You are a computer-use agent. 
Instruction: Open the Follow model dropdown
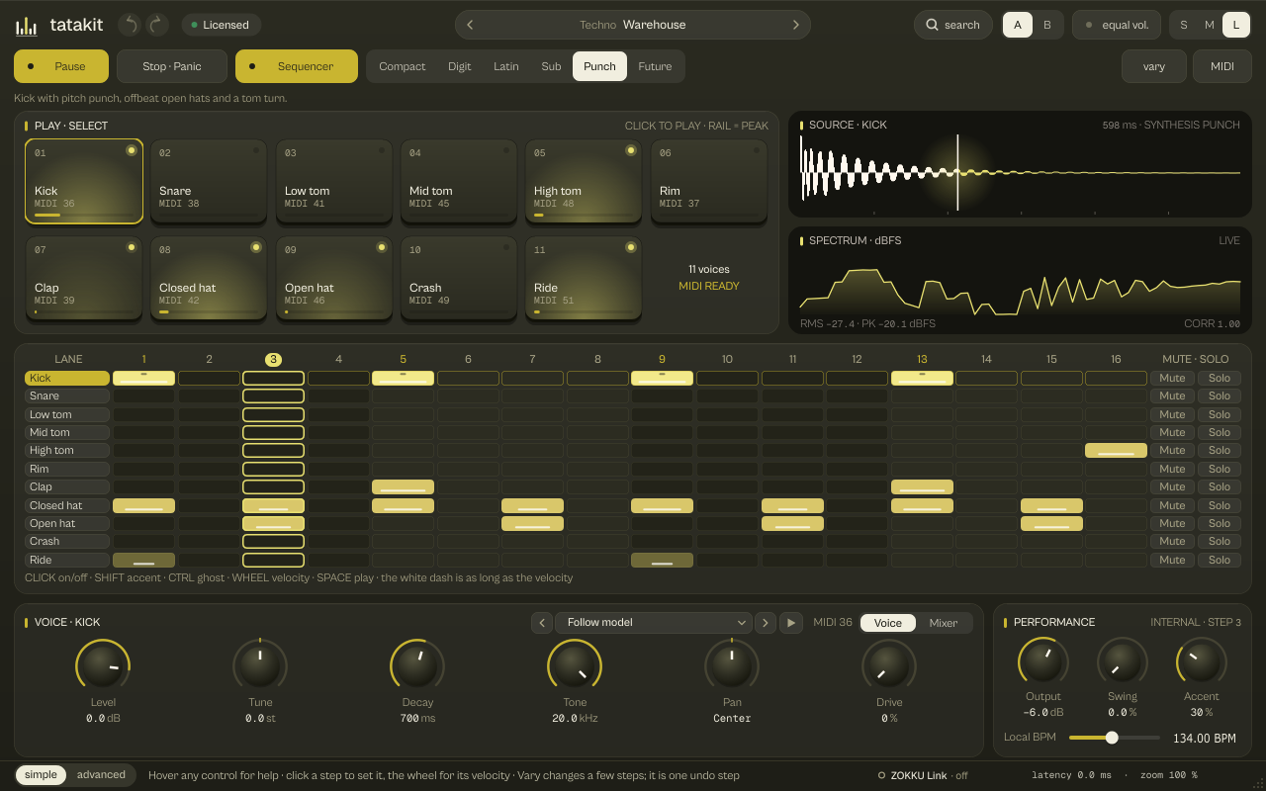click(654, 622)
